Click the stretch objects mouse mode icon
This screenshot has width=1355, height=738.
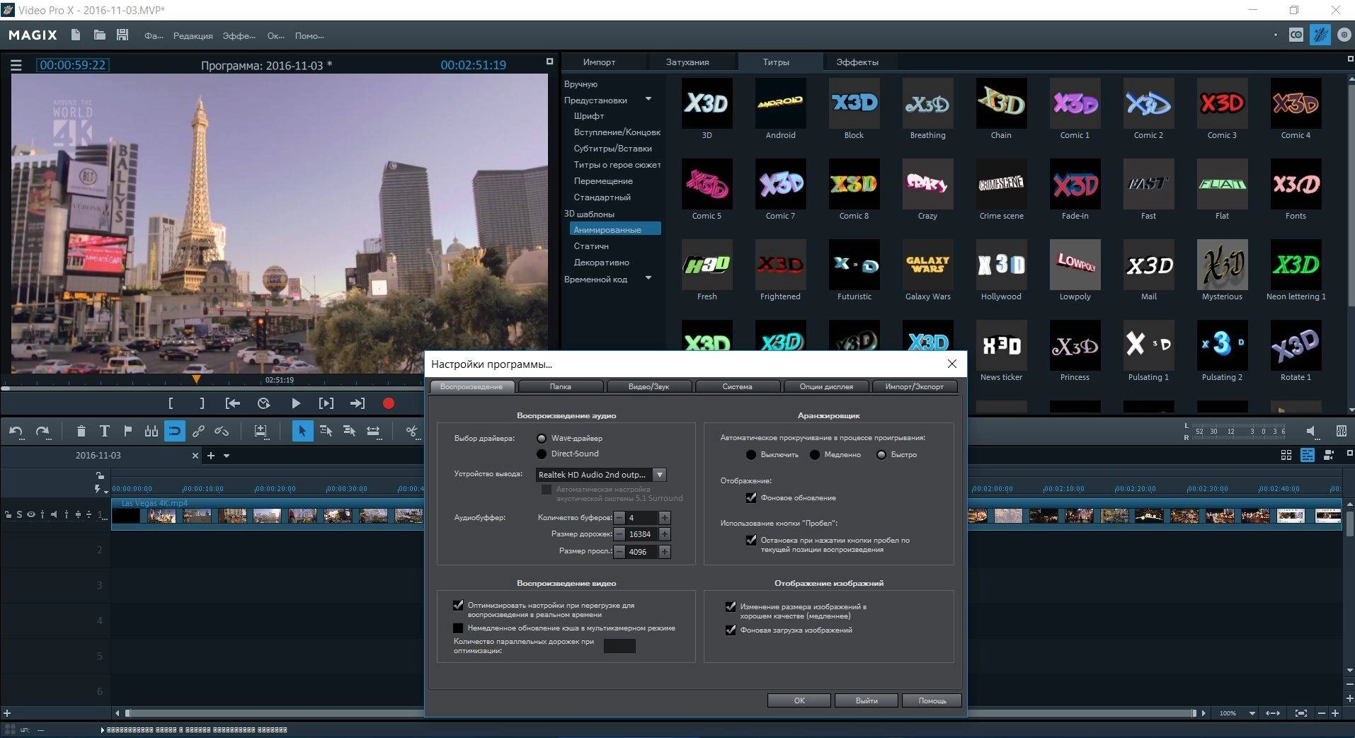point(373,431)
